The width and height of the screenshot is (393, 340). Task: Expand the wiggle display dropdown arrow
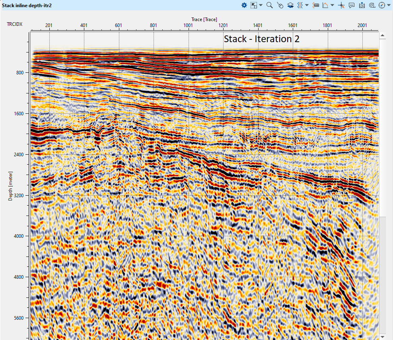[307, 5]
